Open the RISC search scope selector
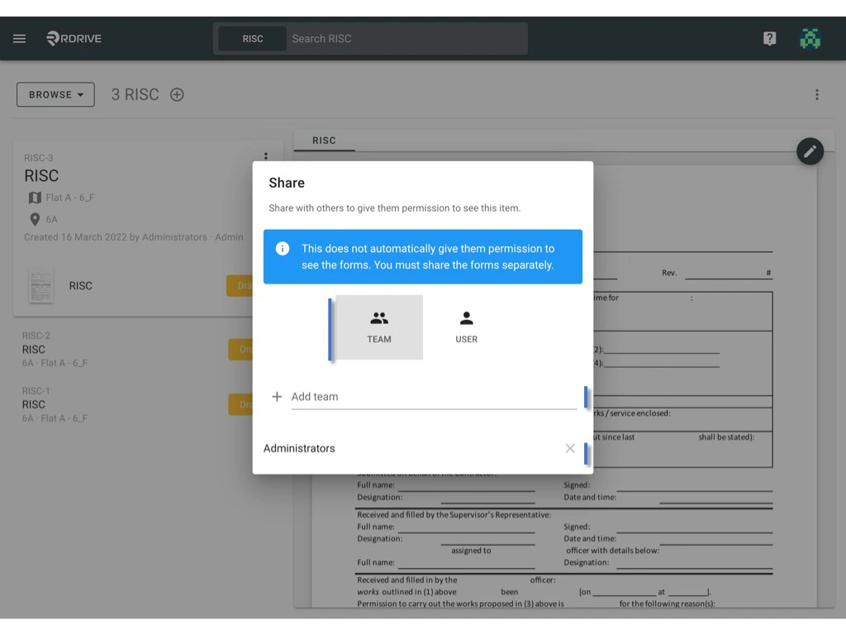 tap(252, 38)
